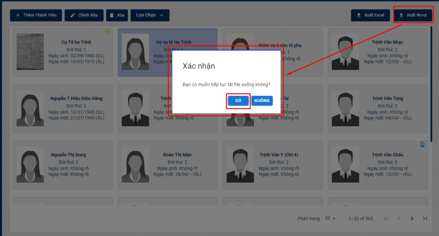Click the trash icon on Xóa button
The width and height of the screenshot is (439, 236).
click(112, 15)
